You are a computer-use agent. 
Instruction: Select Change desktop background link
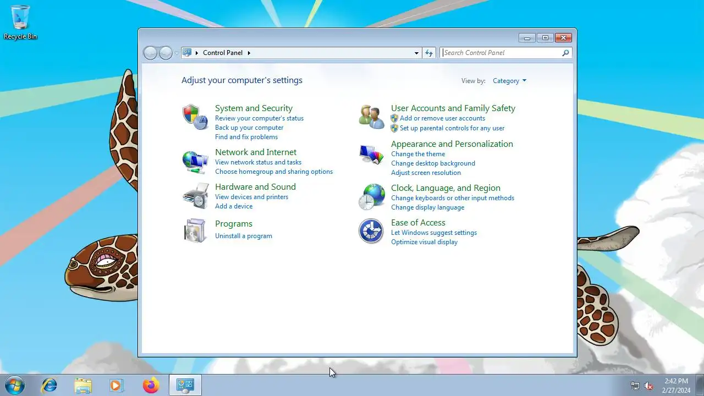coord(433,163)
